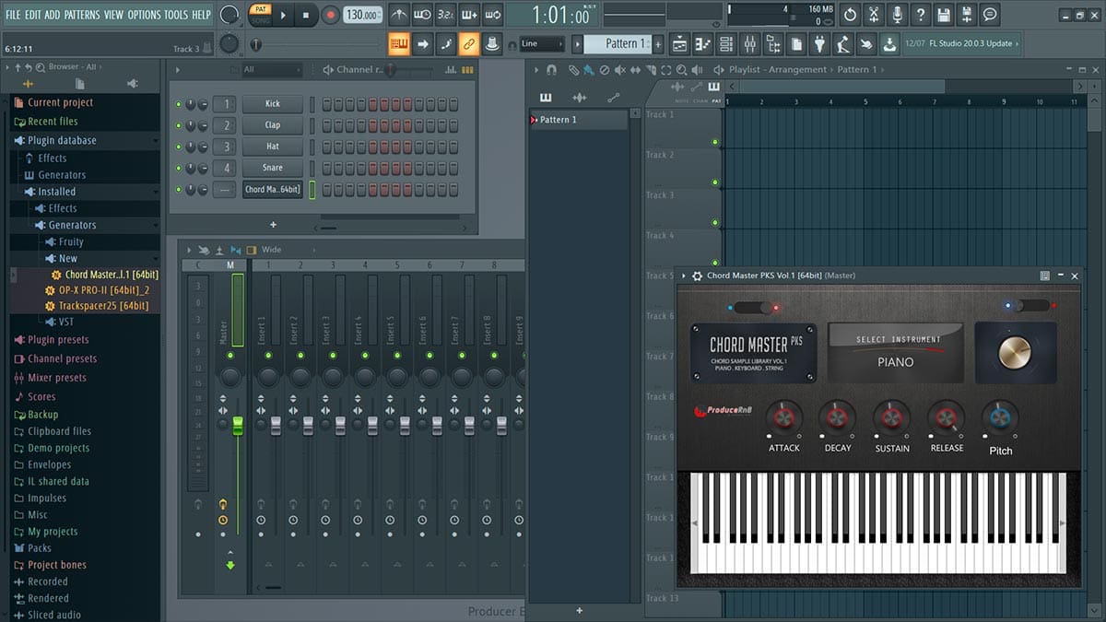The width and height of the screenshot is (1106, 622).
Task: Toggle the metronome icon
Action: tap(399, 15)
